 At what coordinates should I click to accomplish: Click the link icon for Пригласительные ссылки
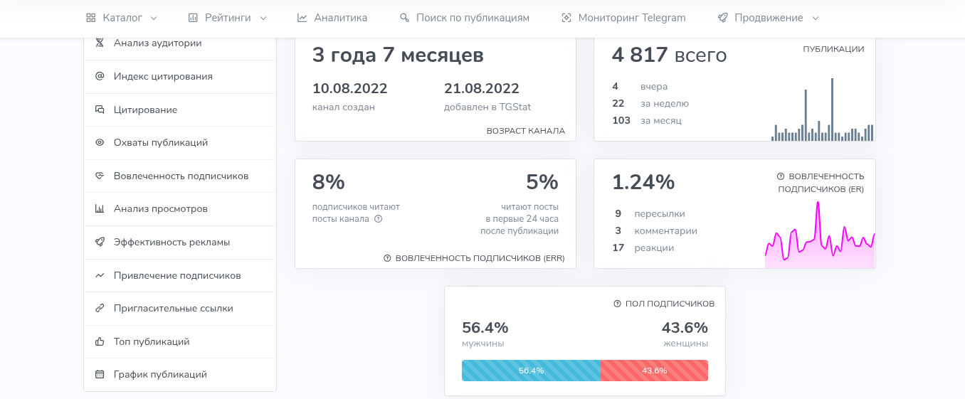[x=100, y=309]
